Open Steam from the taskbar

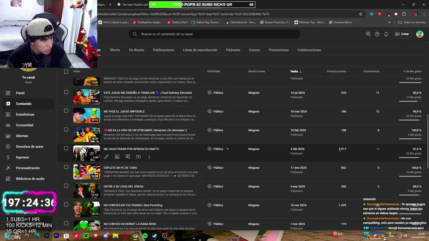coord(155,236)
